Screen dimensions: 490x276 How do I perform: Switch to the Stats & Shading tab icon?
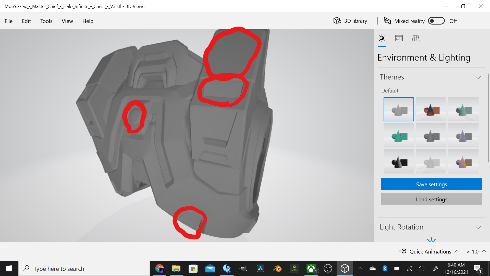click(x=399, y=38)
